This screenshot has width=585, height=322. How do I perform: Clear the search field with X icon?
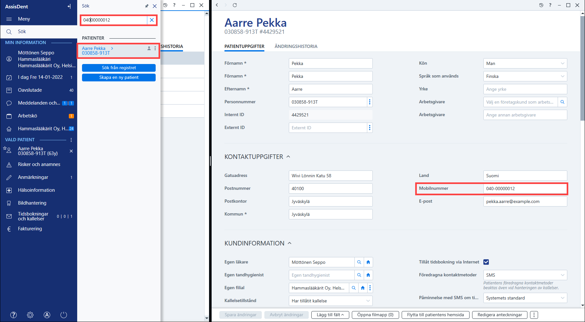(152, 20)
